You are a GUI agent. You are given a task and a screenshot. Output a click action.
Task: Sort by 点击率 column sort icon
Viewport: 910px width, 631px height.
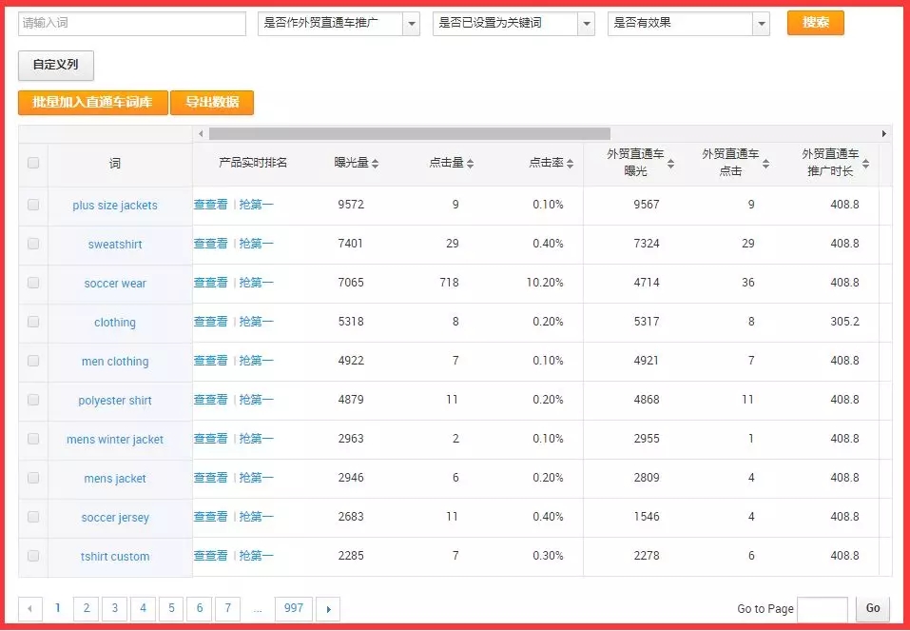tap(570, 164)
